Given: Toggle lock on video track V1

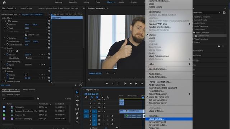Looking at the screenshot, I should click(x=90, y=111).
